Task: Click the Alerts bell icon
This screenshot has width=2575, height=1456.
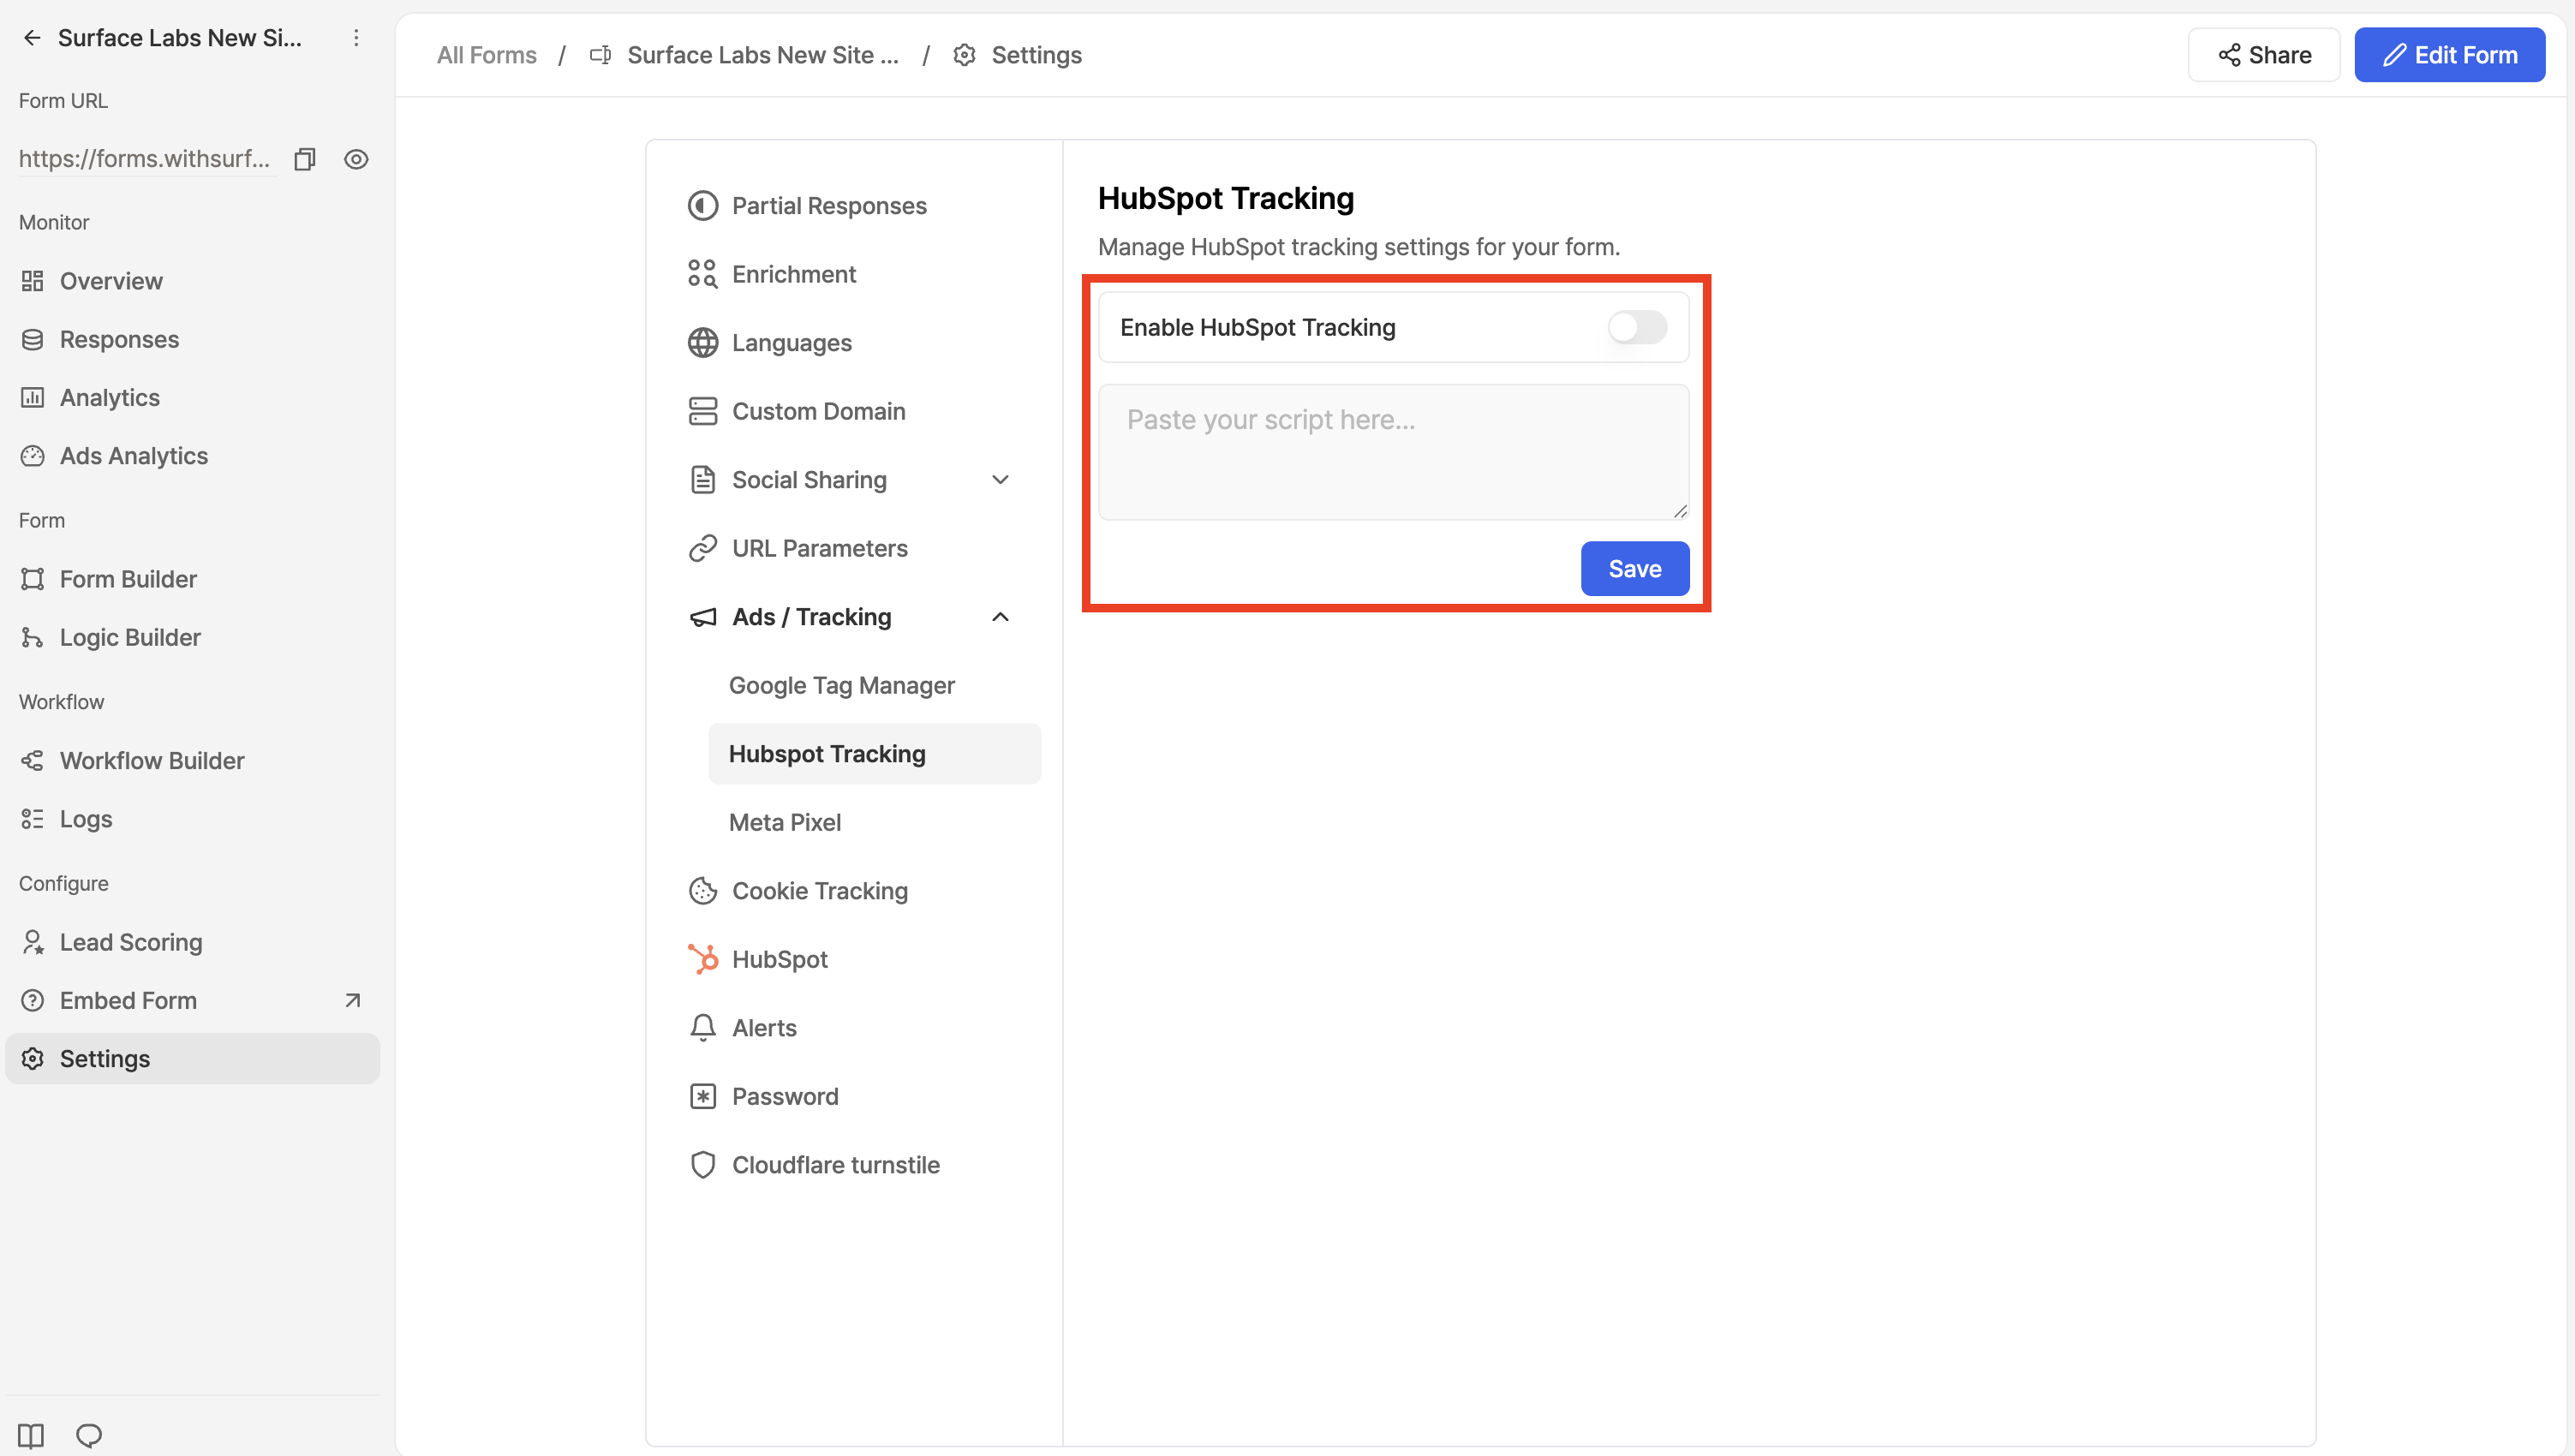Action: (703, 1028)
